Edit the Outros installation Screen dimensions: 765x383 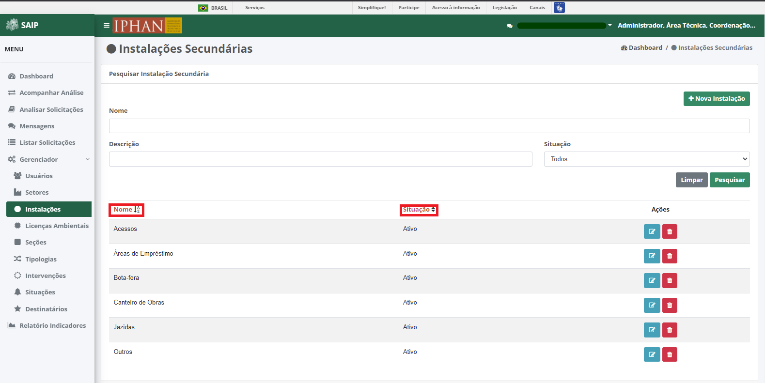click(x=652, y=354)
